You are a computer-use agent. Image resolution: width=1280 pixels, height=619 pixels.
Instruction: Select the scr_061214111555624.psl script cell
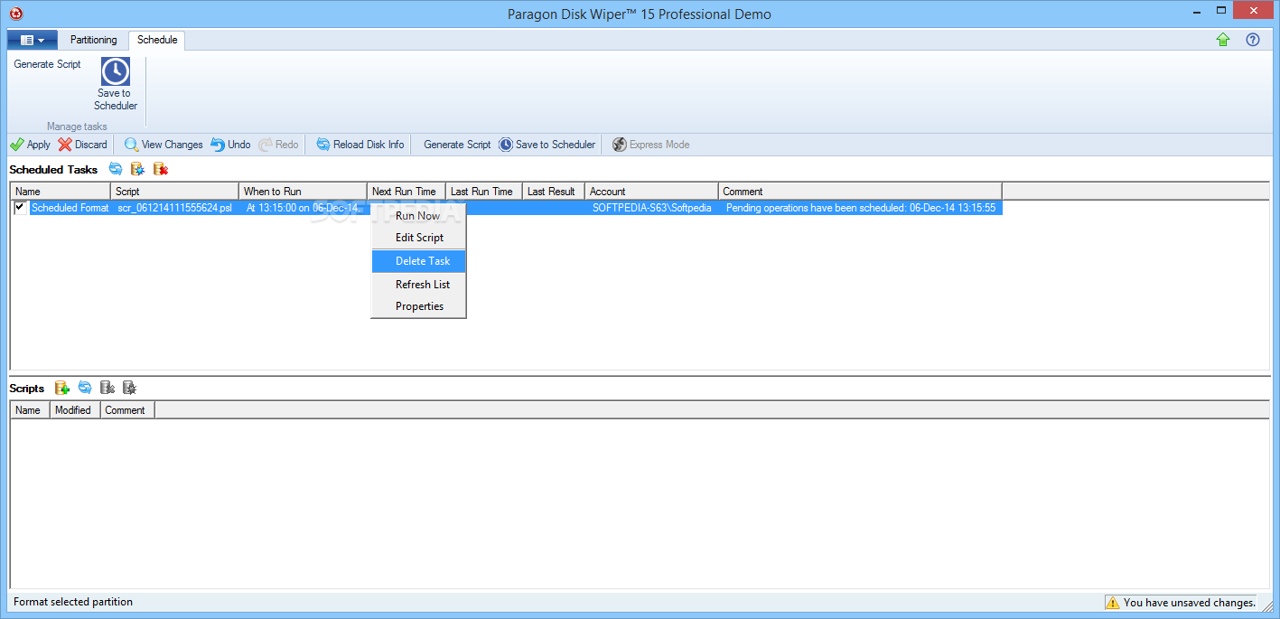pyautogui.click(x=174, y=208)
